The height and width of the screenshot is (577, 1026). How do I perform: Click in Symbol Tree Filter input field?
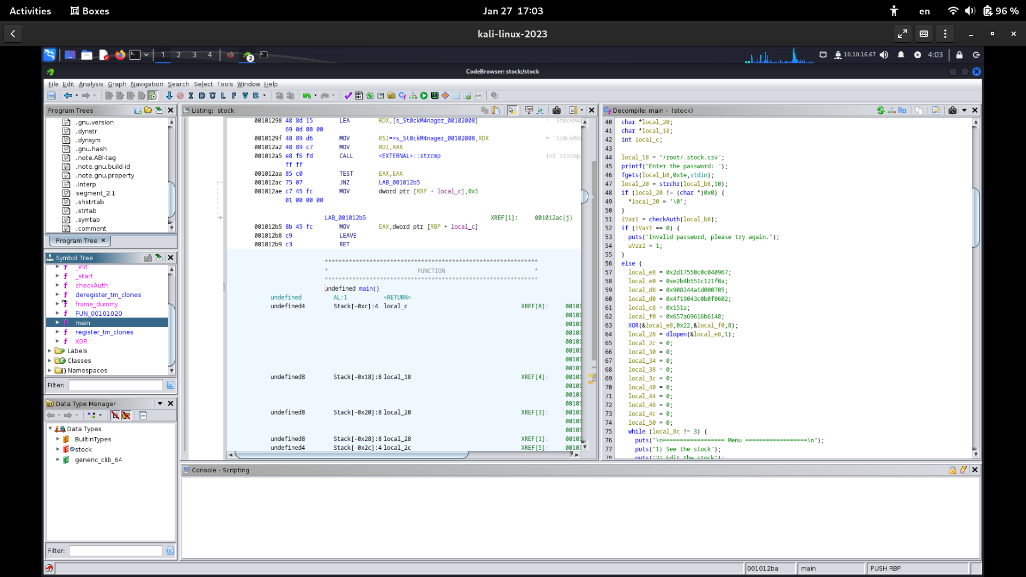115,385
